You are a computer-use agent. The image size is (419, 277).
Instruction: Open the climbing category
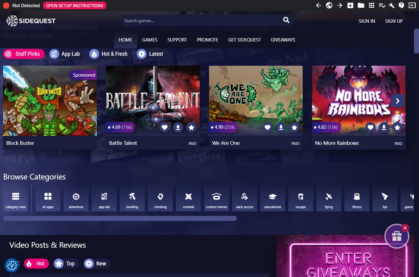click(x=160, y=199)
